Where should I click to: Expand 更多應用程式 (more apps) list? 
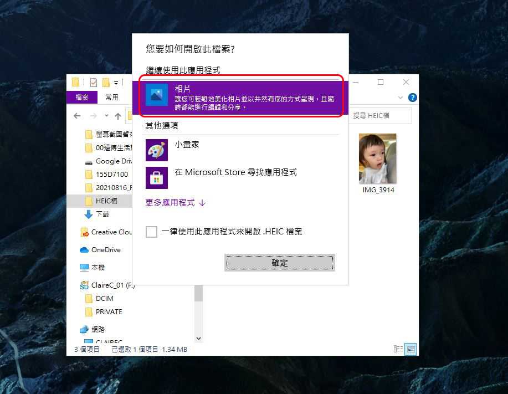[x=175, y=203]
